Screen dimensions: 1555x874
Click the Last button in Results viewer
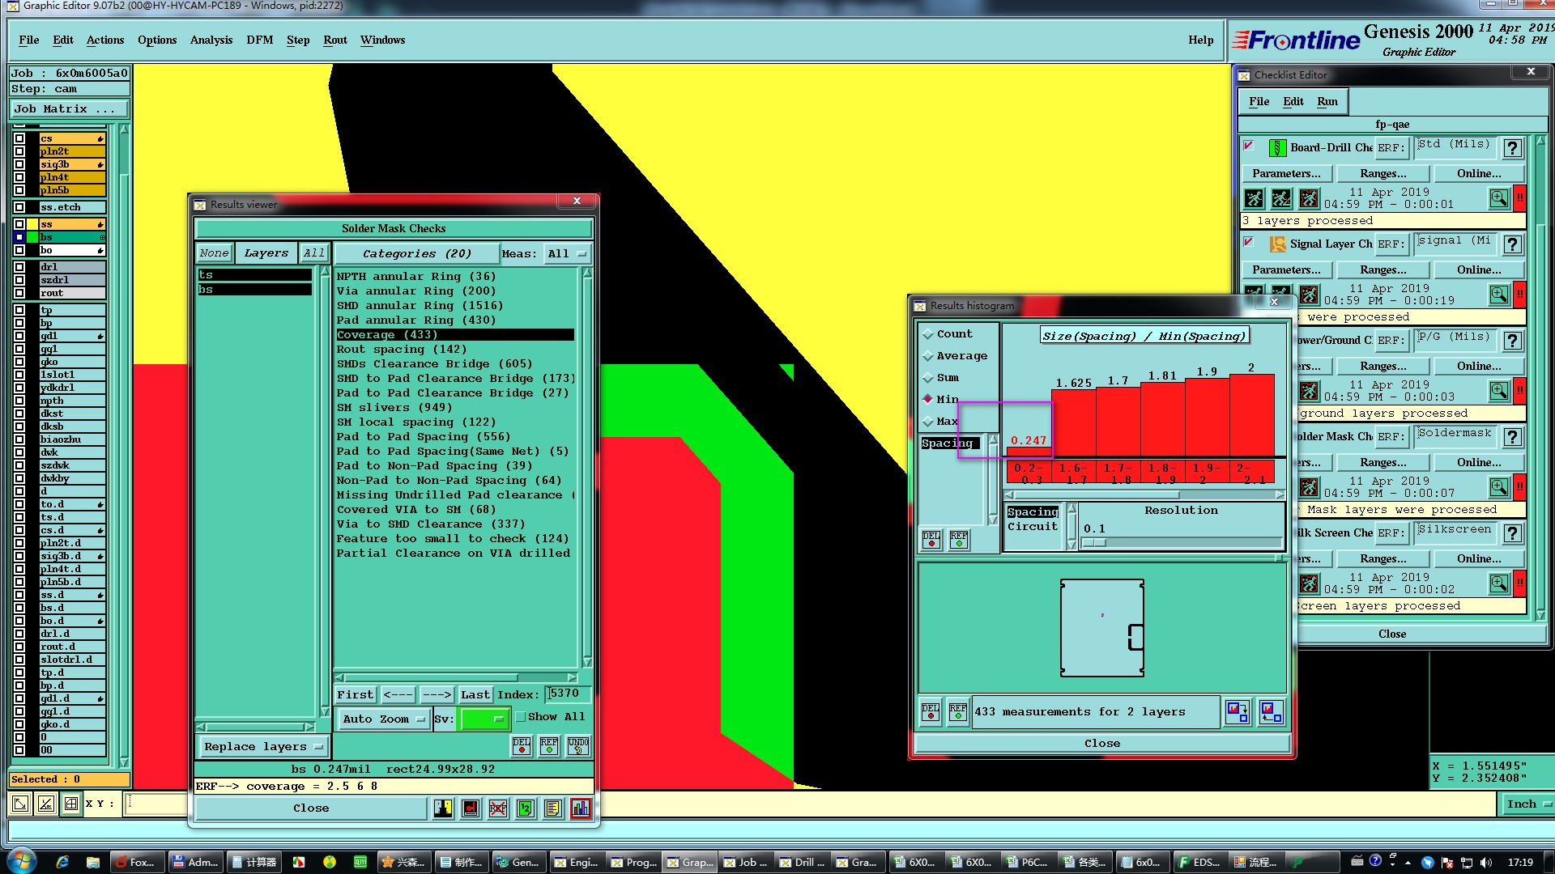(x=475, y=694)
